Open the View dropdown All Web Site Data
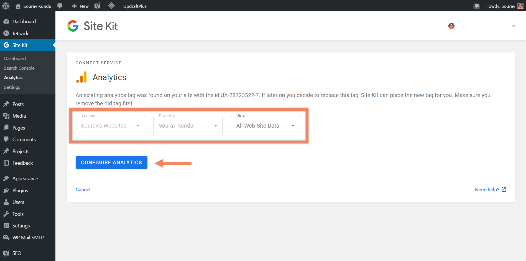This screenshot has width=526, height=261. tap(265, 126)
